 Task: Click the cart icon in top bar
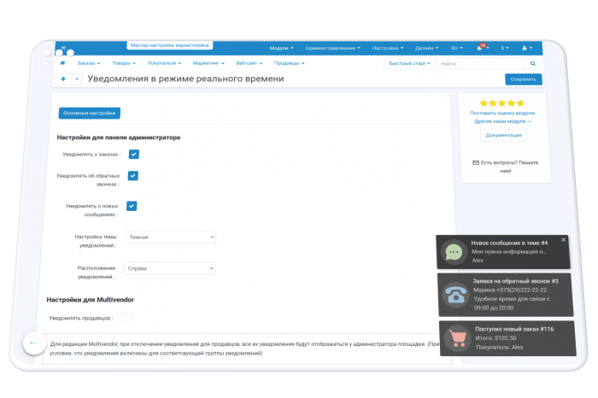coord(63,47)
